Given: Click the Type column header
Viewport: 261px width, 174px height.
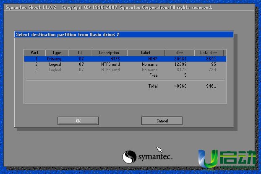Looking at the screenshot, I should 57,52.
